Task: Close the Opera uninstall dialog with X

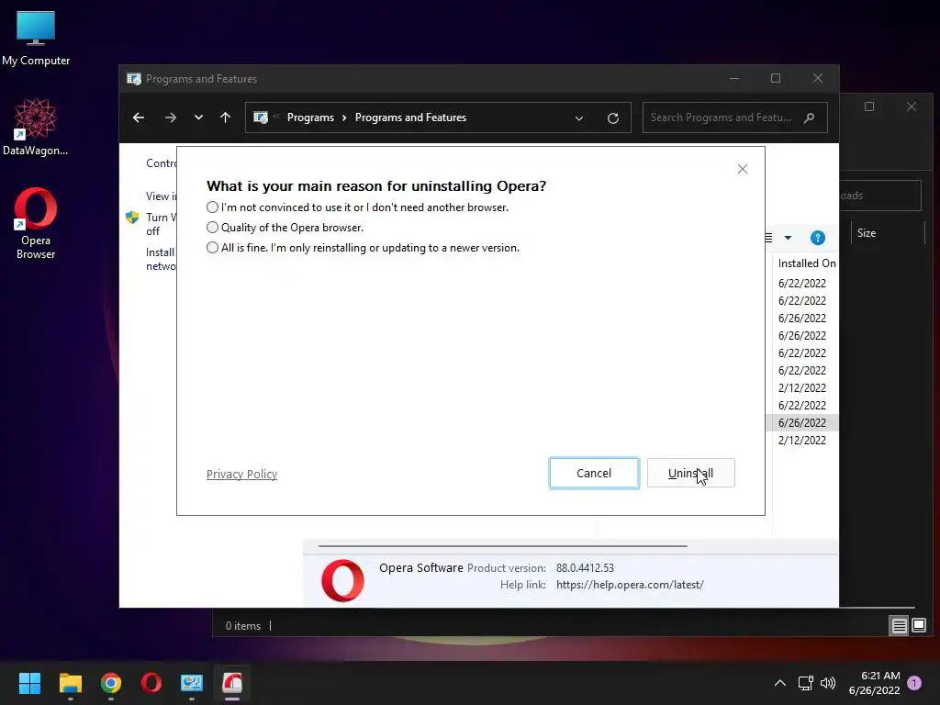Action: point(742,169)
